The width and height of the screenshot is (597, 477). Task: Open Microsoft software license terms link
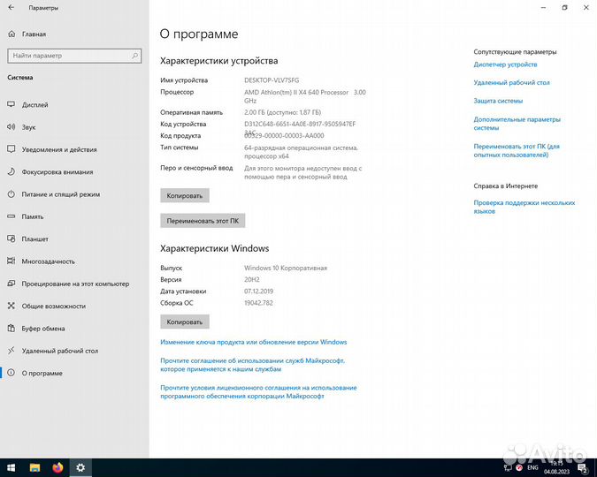point(258,392)
